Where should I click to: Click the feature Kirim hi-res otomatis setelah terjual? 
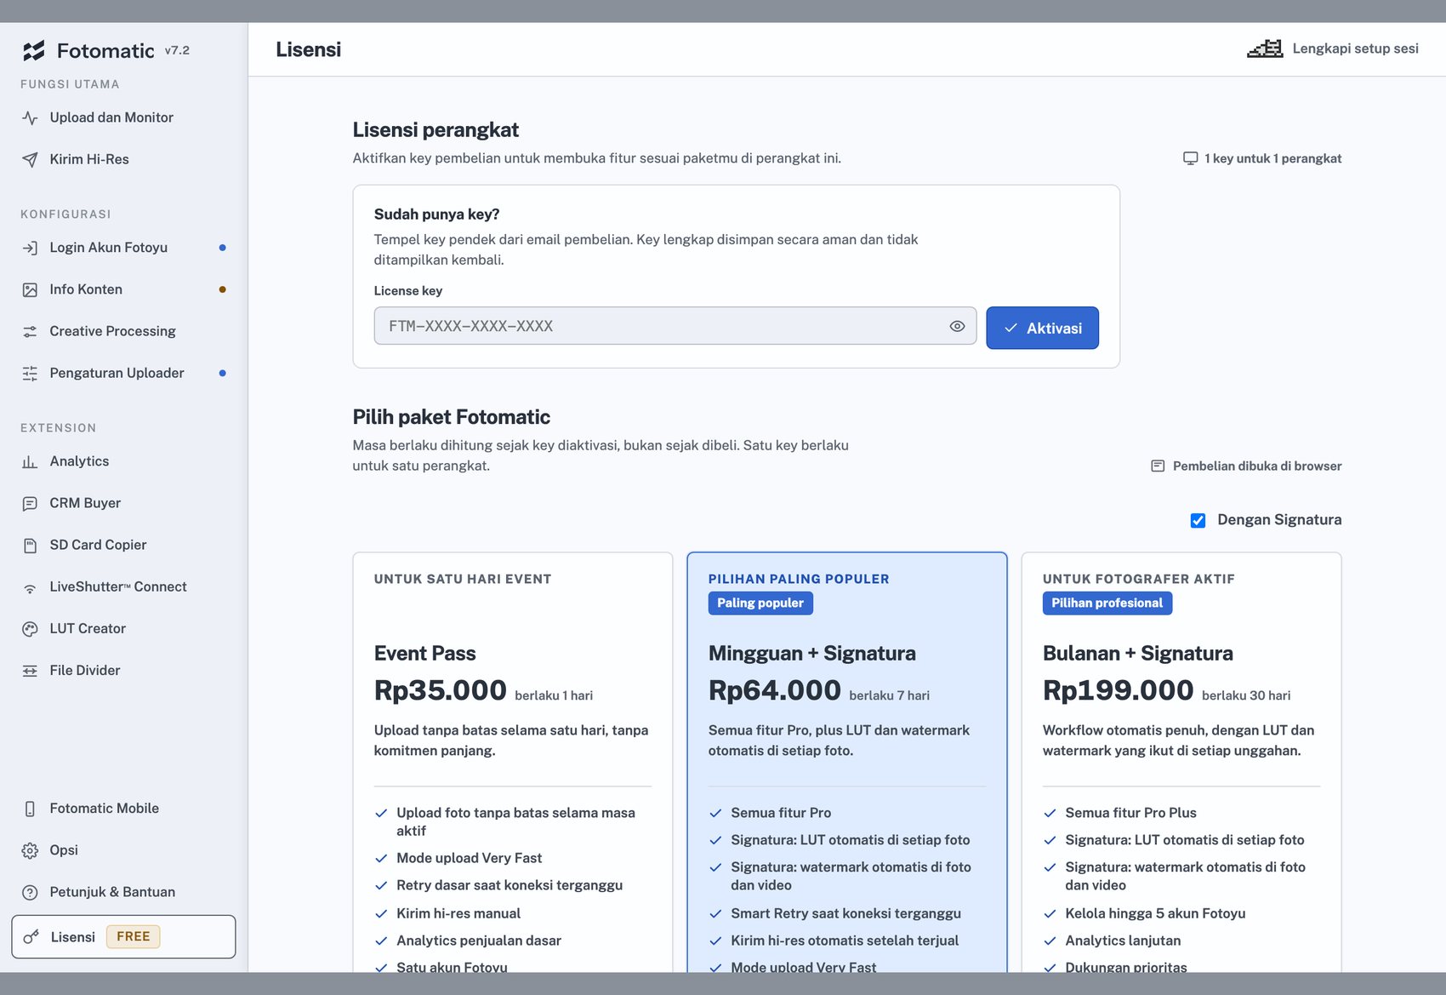click(845, 941)
